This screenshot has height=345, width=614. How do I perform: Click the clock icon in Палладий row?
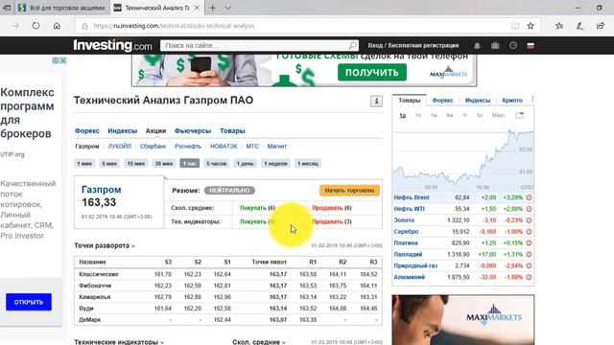(529, 254)
